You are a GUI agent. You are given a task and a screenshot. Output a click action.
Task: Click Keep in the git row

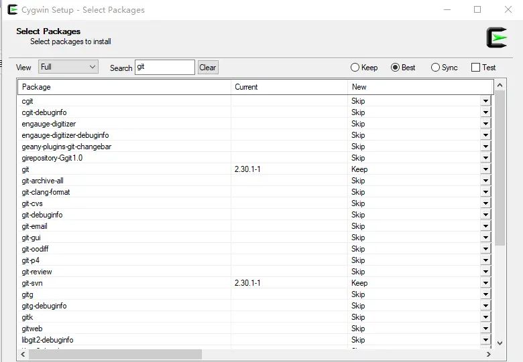point(359,169)
